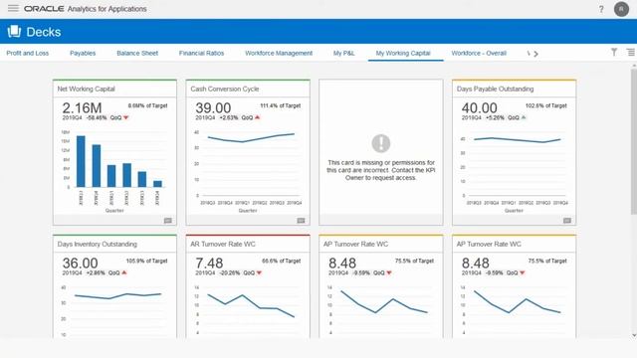Switch to Payables tab

83,53
